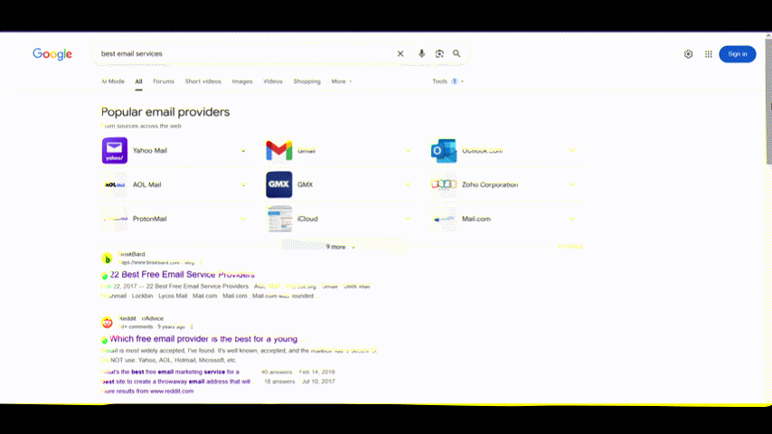Screen dimensions: 772x434
Task: Start voice search with the microphone icon
Action: click(x=421, y=54)
